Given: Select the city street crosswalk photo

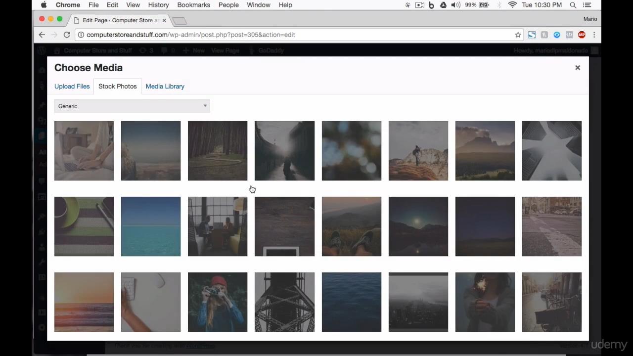Looking at the screenshot, I should (x=552, y=226).
